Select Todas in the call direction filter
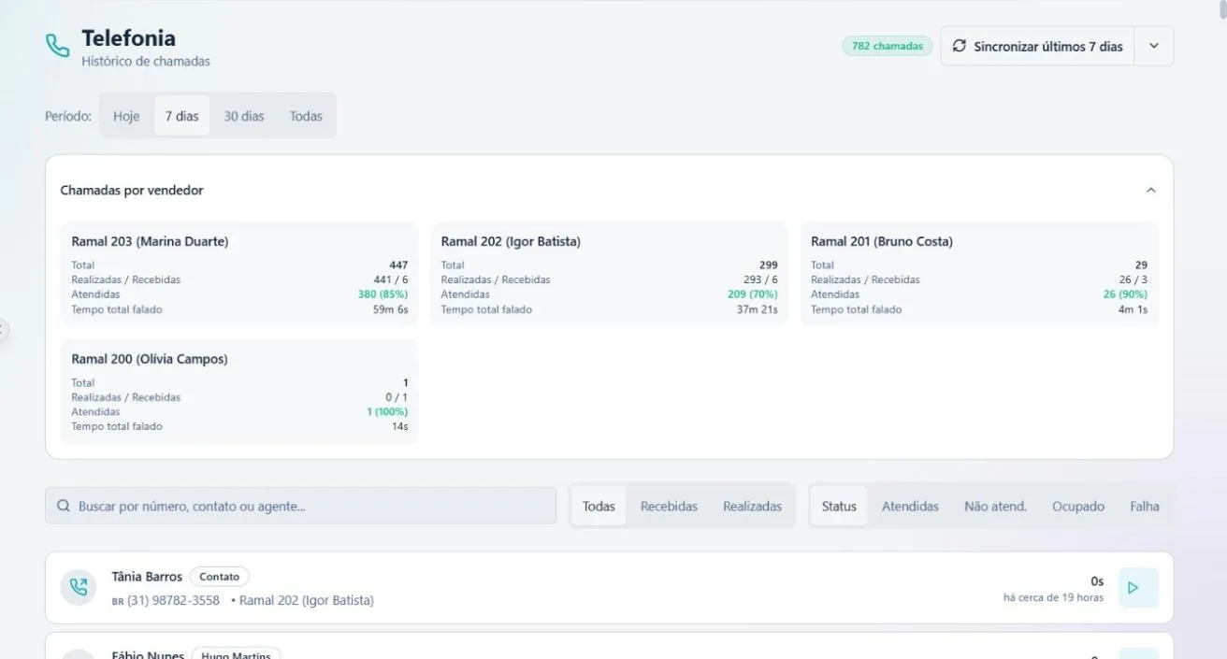The width and height of the screenshot is (1227, 659). 599,506
